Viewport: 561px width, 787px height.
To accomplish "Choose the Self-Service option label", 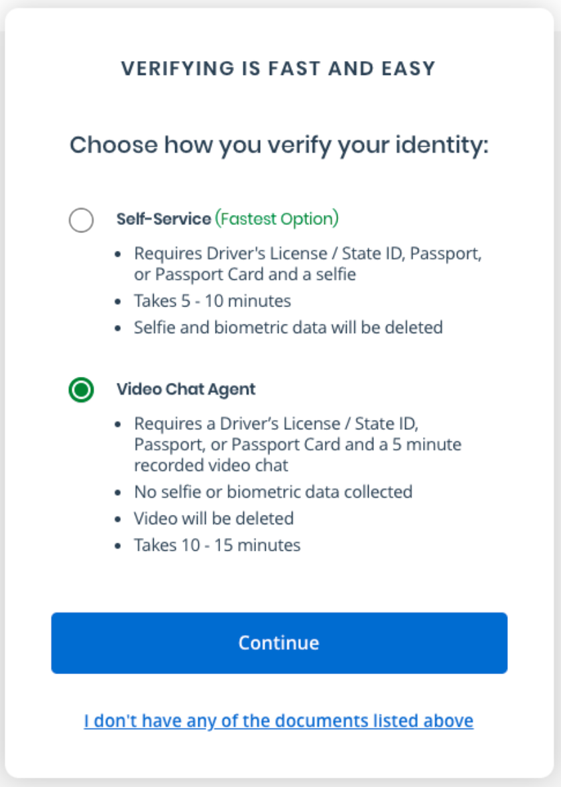I will [164, 218].
